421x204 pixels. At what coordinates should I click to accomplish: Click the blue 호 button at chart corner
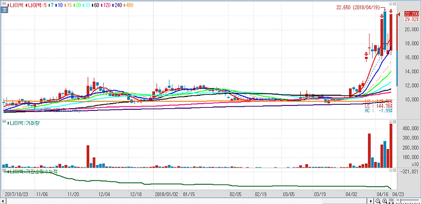[4, 10]
